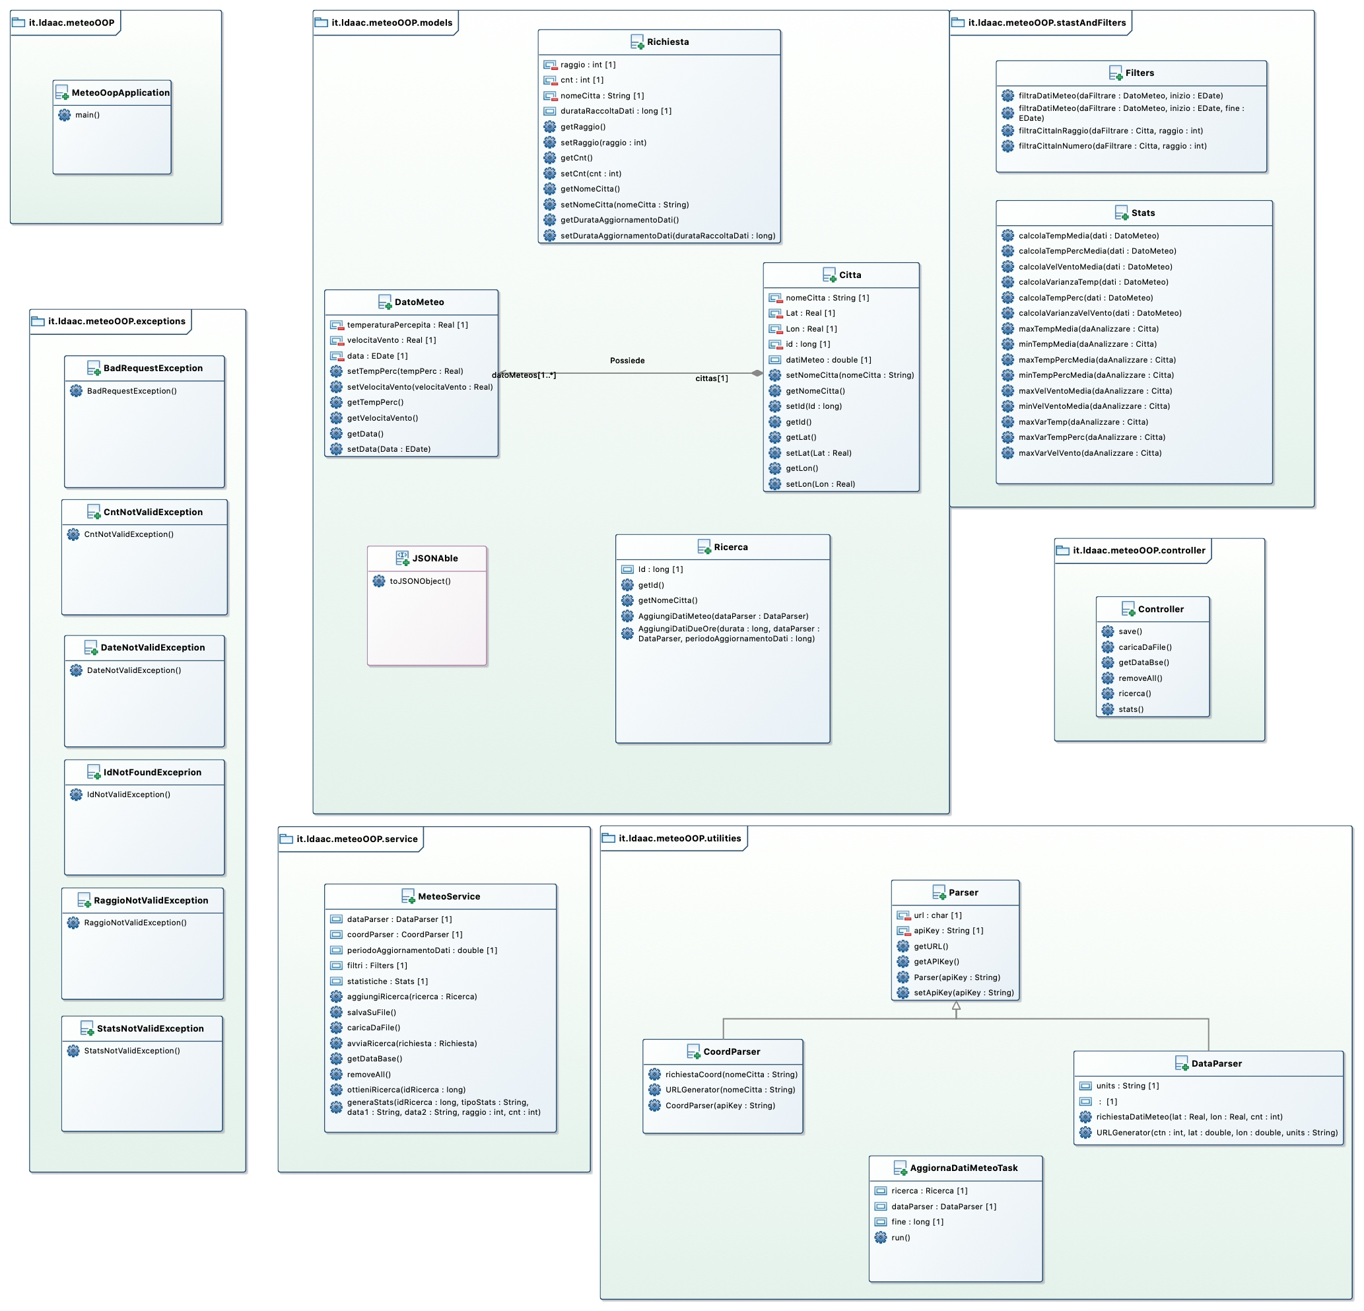Select filtraCittaInRaggio operation in Filters
The height and width of the screenshot is (1311, 1364).
tap(1111, 131)
